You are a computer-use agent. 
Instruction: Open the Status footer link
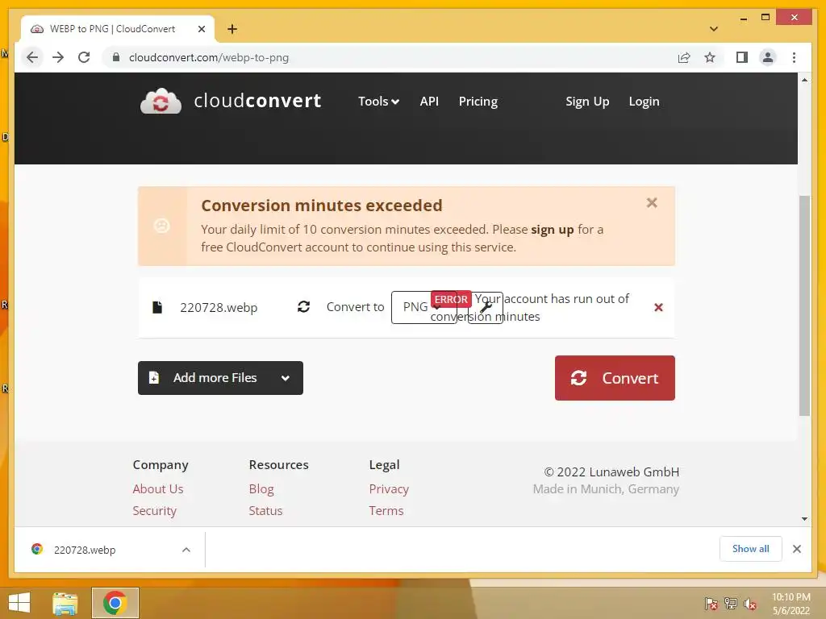(265, 510)
